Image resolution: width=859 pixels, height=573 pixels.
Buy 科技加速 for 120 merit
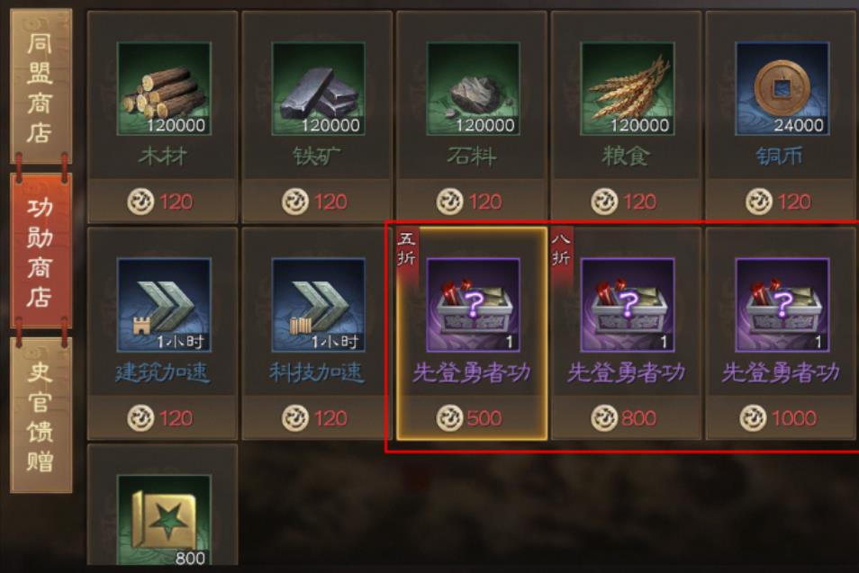(x=317, y=418)
